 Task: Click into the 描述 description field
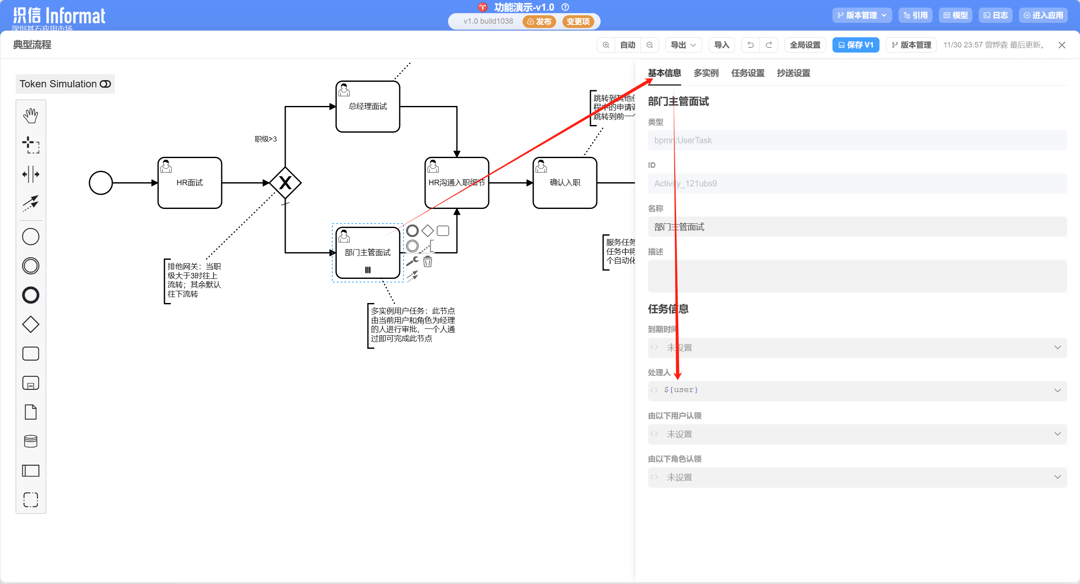[857, 276]
